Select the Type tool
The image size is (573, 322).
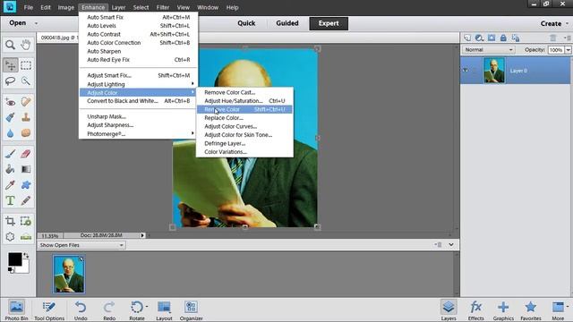pos(10,200)
